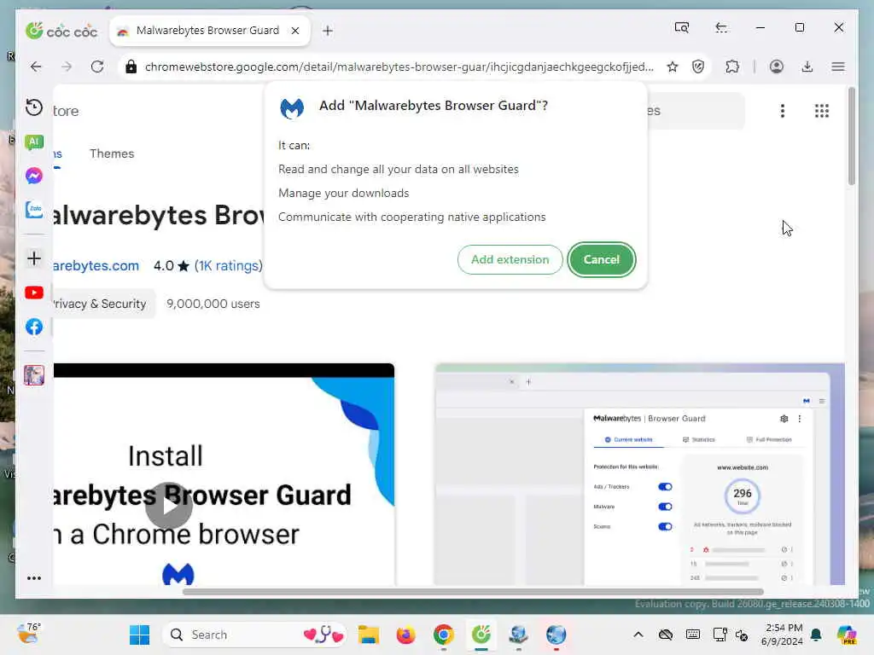Click the Privacy & Security category chip
The height and width of the screenshot is (655, 874).
(x=104, y=304)
